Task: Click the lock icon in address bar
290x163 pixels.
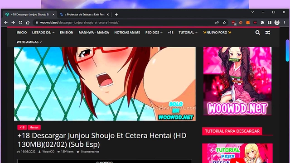Action: pyautogui.click(x=37, y=23)
